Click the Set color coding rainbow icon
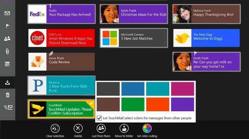This screenshot has width=249, height=139. coord(147,128)
